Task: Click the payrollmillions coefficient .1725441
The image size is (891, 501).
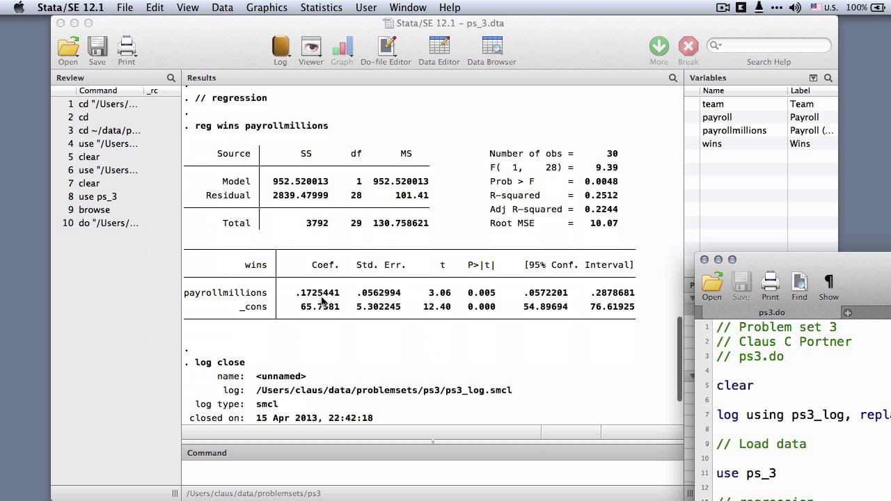Action: click(x=317, y=292)
